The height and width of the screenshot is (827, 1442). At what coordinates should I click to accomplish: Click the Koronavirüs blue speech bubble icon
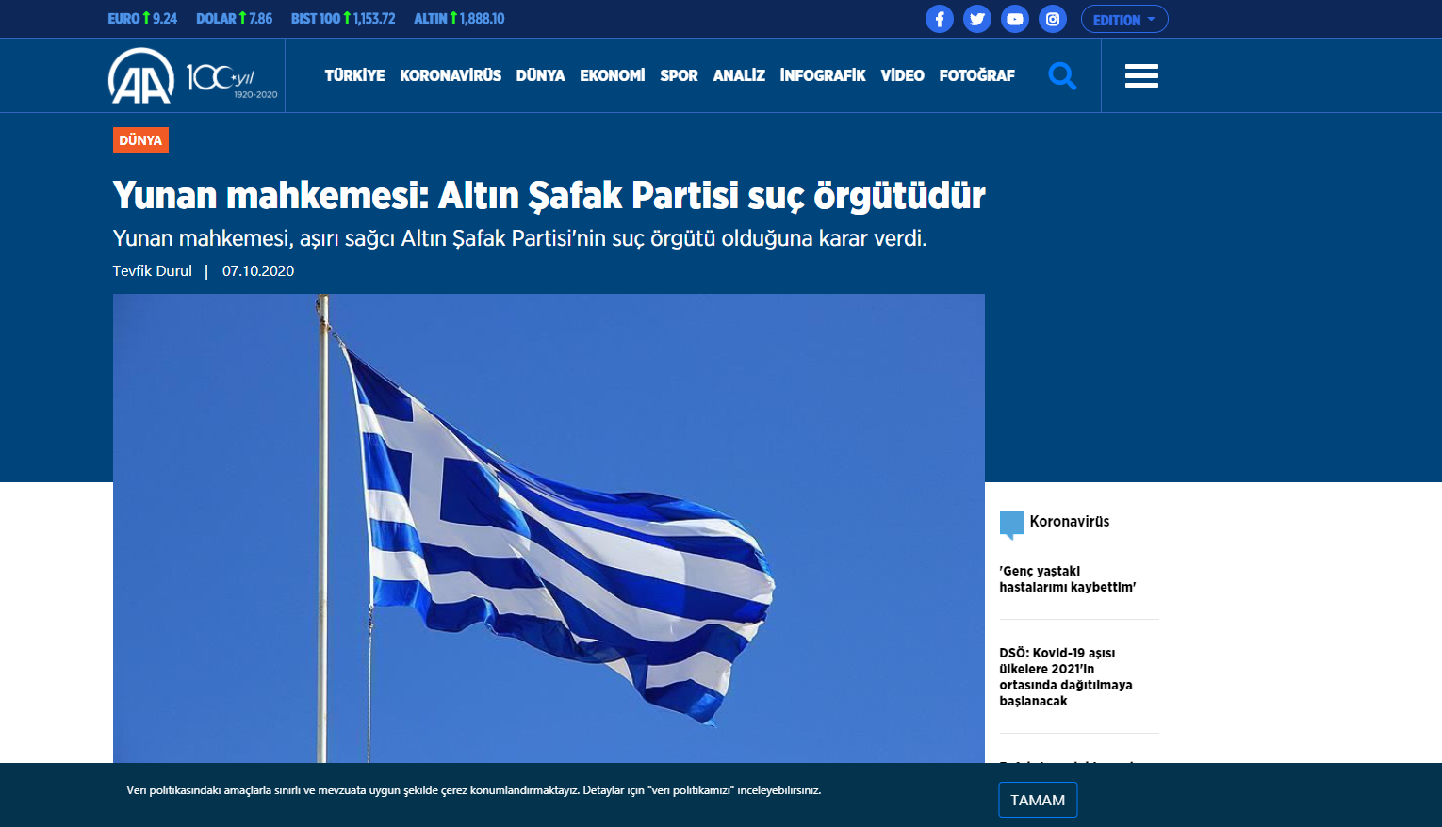[1010, 524]
